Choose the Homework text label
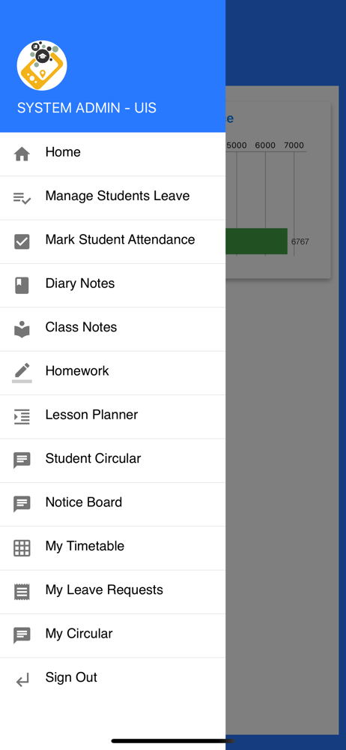Viewport: 346px width, 750px height. [77, 370]
